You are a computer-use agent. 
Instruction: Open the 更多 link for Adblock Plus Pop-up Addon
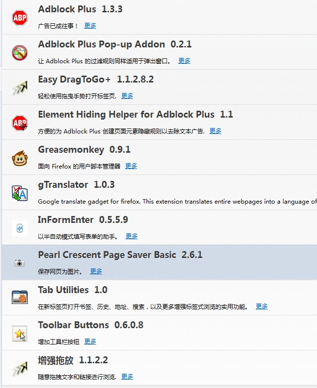[x=184, y=61]
